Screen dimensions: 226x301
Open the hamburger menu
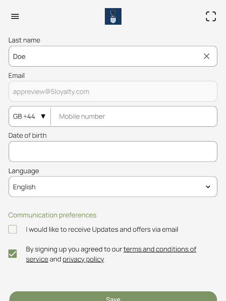coord(15,17)
